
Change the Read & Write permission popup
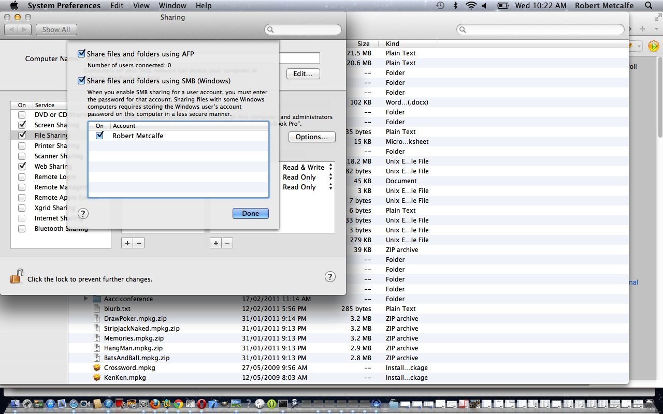click(x=308, y=167)
